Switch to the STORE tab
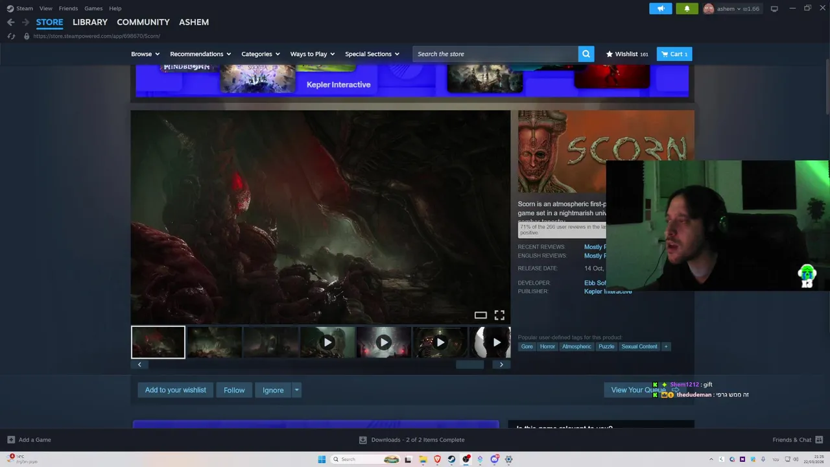This screenshot has width=830, height=467. 49,22
